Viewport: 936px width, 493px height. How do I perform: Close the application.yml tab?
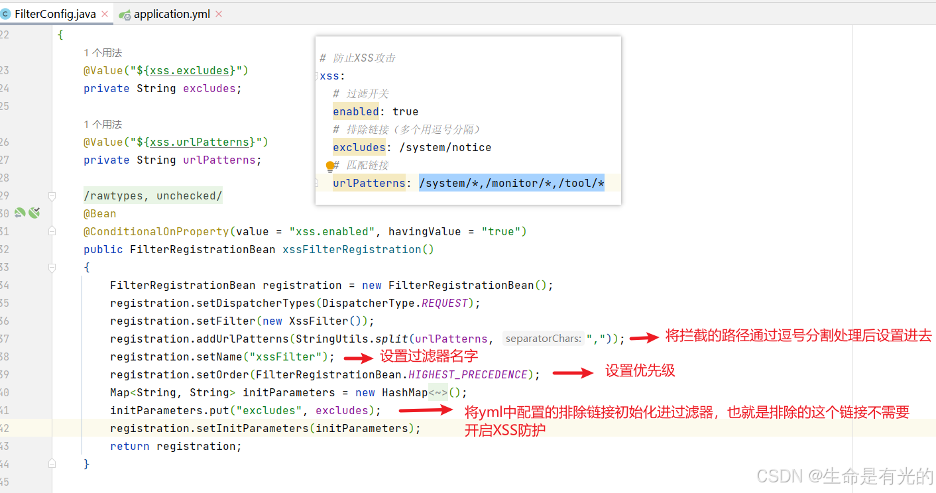pyautogui.click(x=219, y=14)
